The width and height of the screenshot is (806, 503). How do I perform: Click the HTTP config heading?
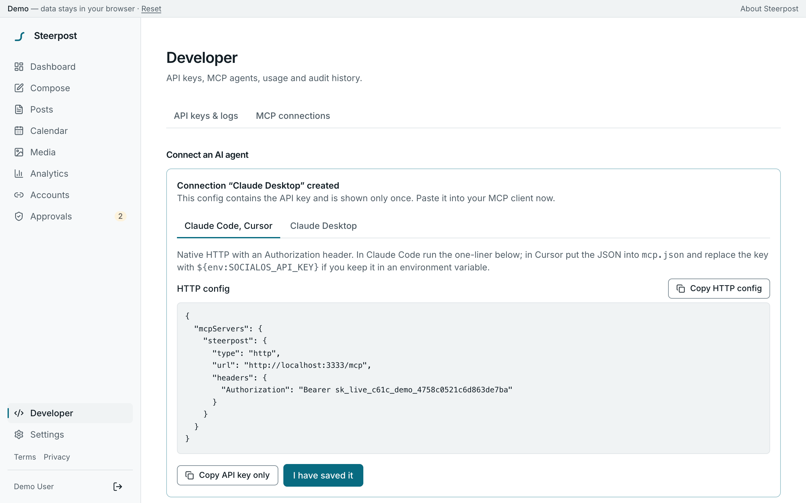tap(203, 288)
